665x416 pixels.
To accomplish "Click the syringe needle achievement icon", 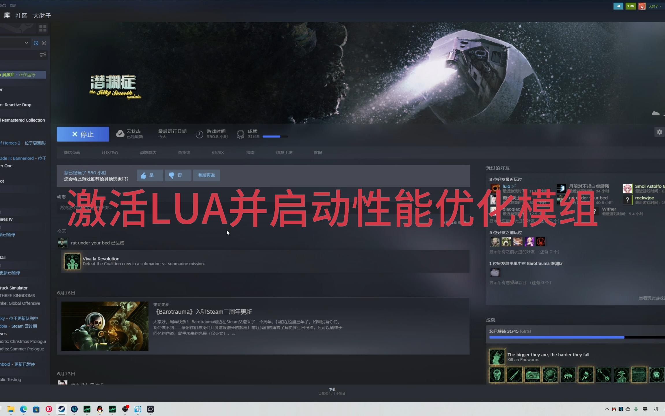I will tap(515, 375).
